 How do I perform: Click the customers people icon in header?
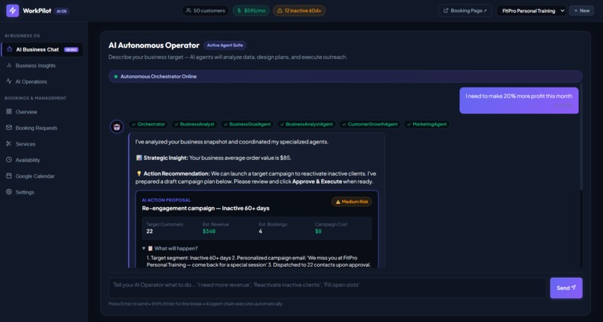coord(189,10)
